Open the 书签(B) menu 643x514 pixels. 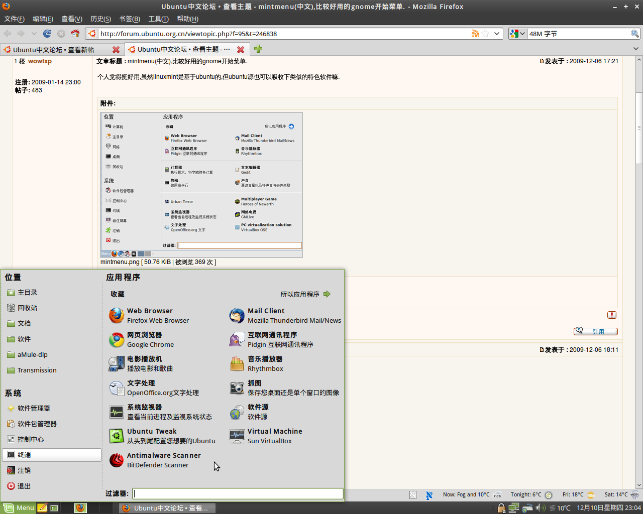(x=130, y=19)
